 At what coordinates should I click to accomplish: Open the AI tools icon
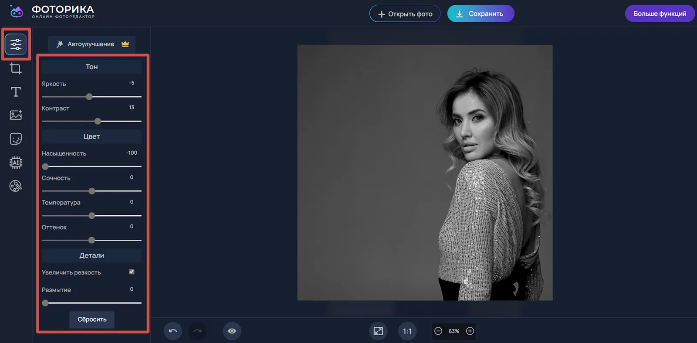pos(16,163)
